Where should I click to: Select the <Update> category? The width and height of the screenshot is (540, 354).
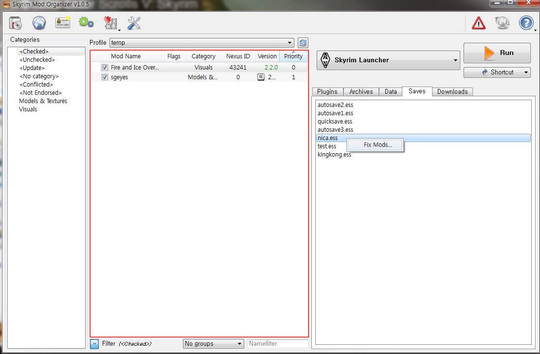pyautogui.click(x=32, y=68)
